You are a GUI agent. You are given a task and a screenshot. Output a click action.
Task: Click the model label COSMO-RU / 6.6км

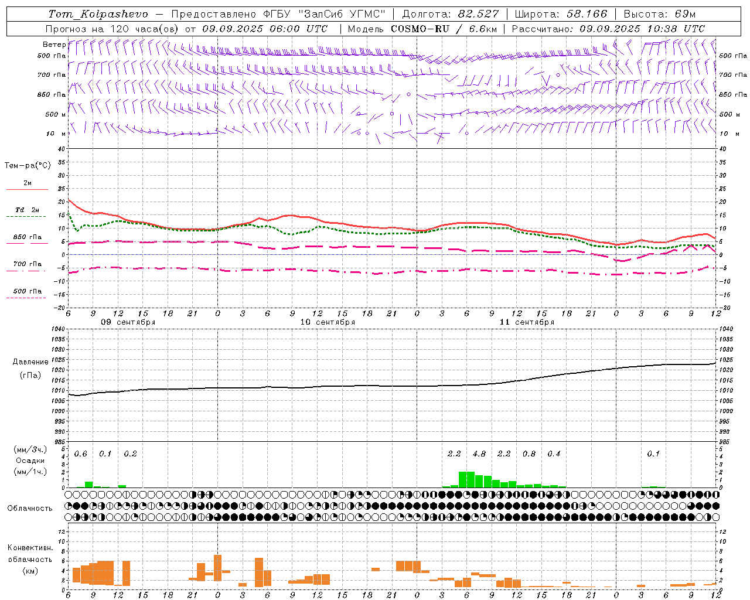[x=444, y=28]
